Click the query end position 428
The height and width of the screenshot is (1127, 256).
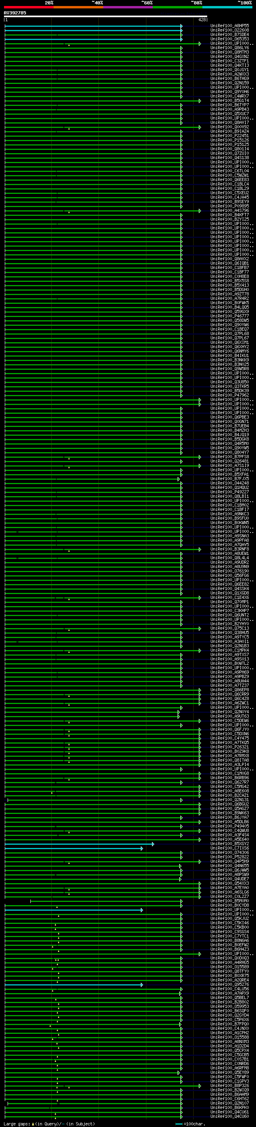[202, 20]
